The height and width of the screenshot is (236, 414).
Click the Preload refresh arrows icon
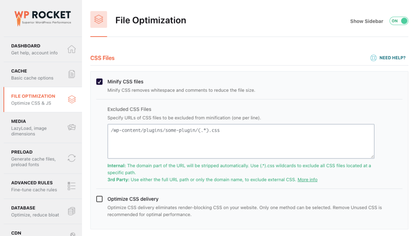pos(71,158)
